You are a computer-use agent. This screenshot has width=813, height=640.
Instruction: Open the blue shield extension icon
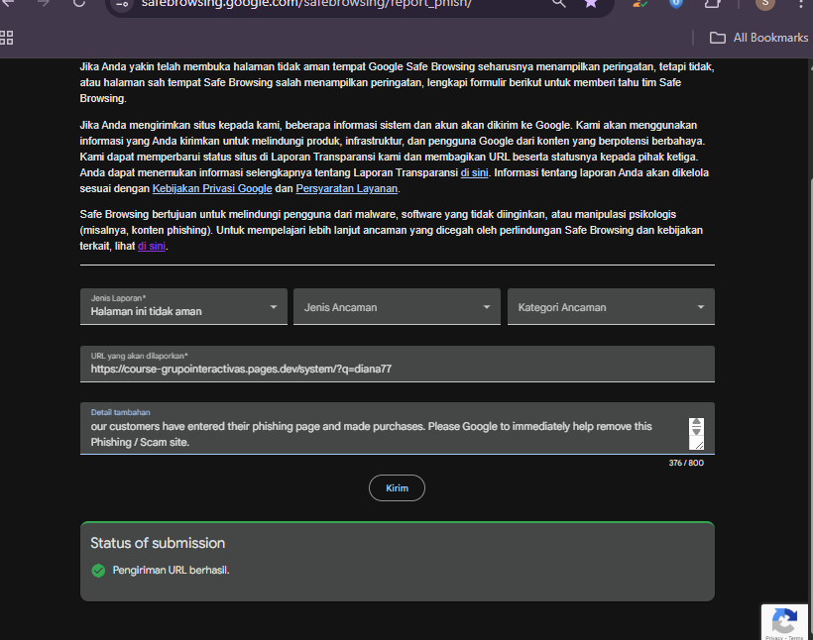pos(676,3)
